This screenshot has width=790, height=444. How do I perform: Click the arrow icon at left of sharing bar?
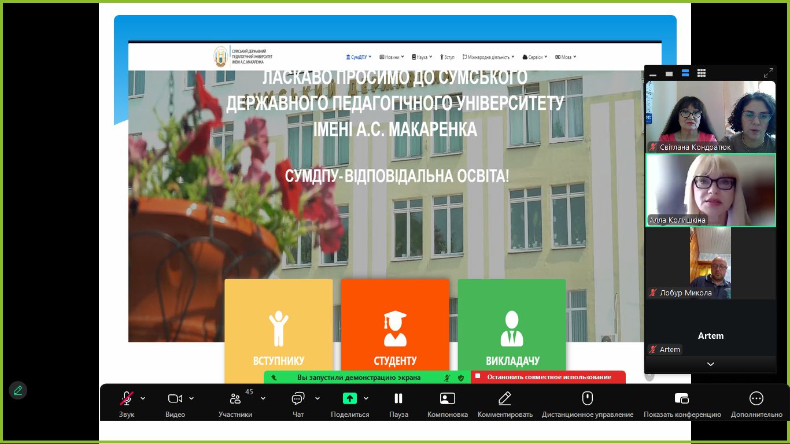click(x=274, y=378)
